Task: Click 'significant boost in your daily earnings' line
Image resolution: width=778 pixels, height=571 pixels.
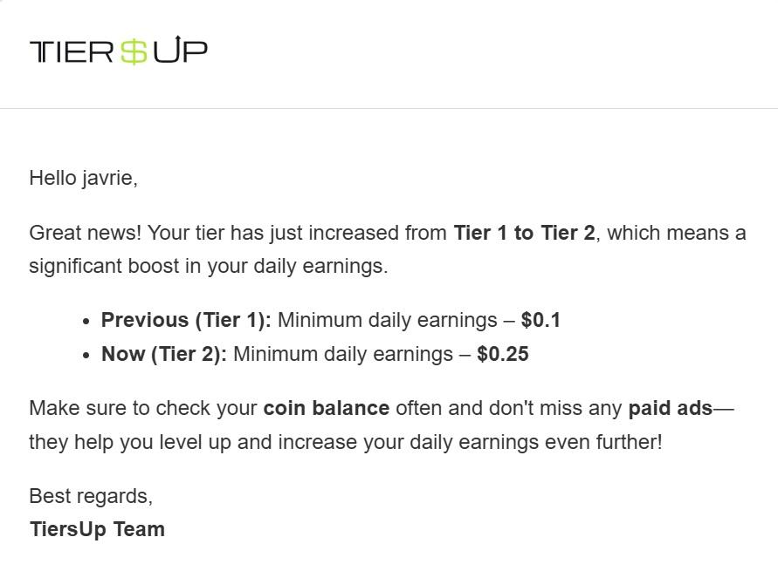Action: point(209,267)
